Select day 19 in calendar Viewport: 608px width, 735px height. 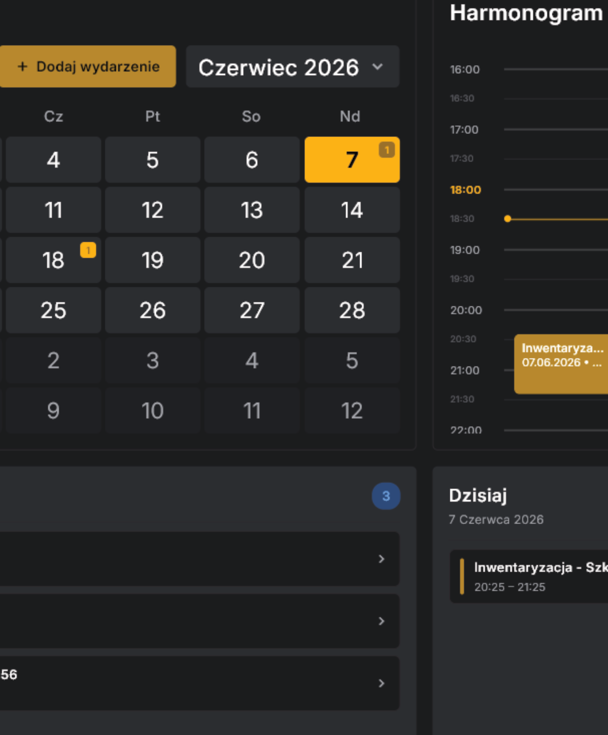(x=152, y=260)
